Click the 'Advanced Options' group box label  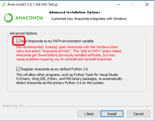click(24, 33)
